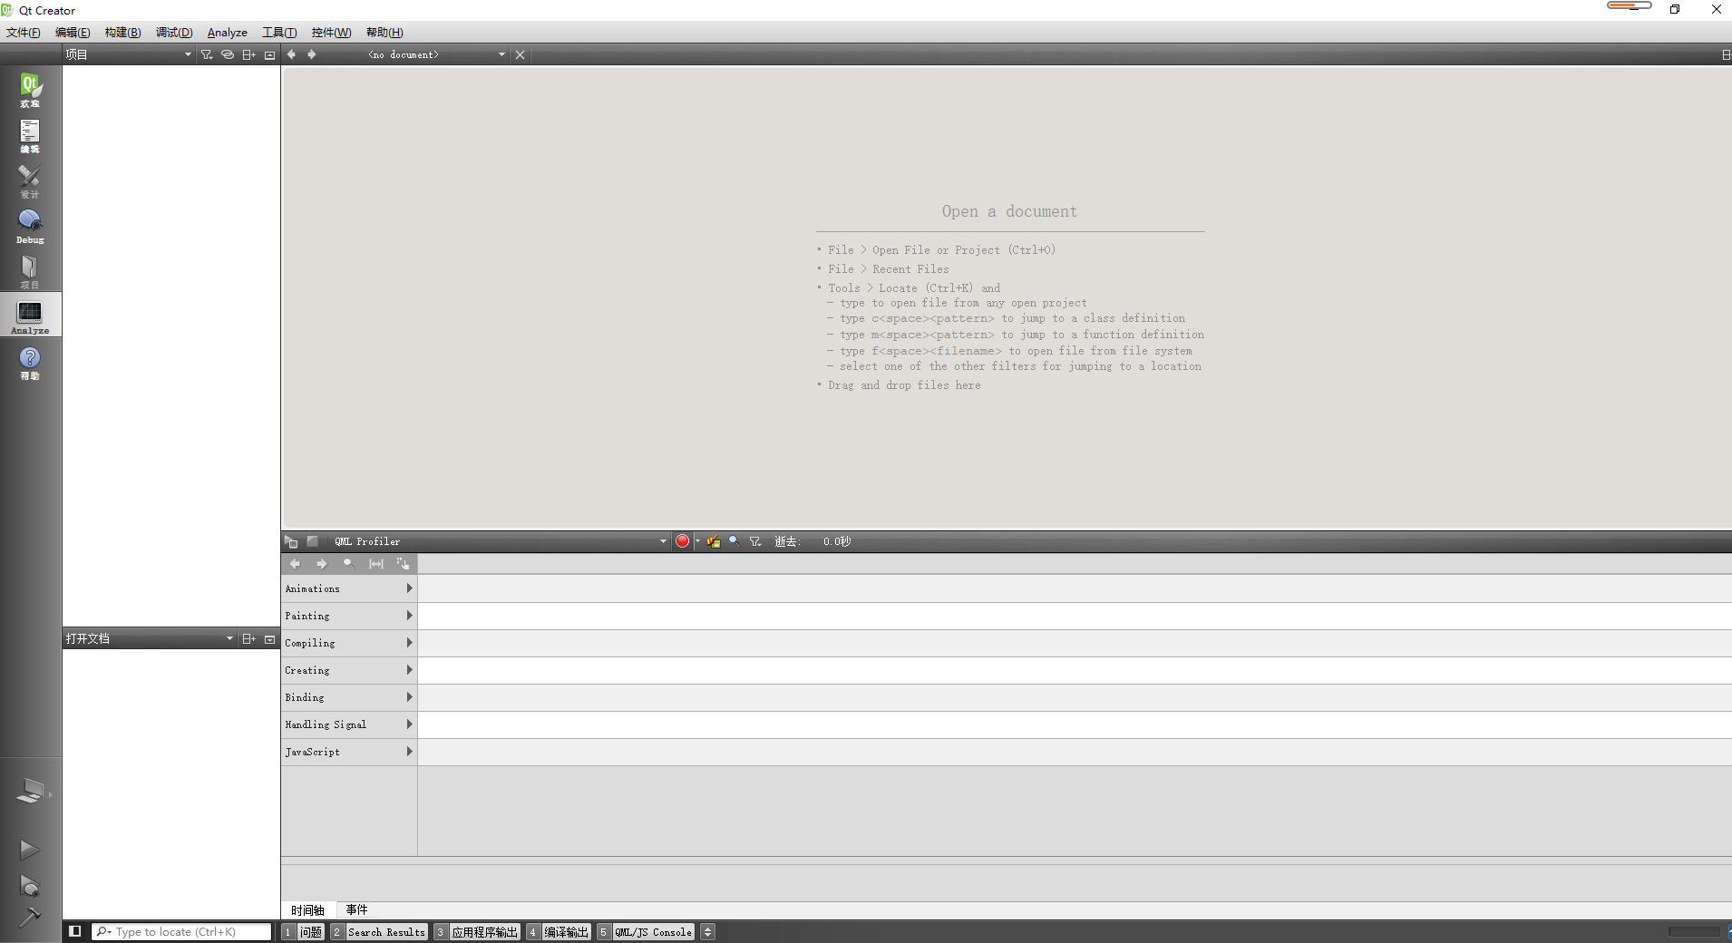Expand the Binding timeline row
Viewport: 1732px width, 943px height.
click(x=409, y=697)
